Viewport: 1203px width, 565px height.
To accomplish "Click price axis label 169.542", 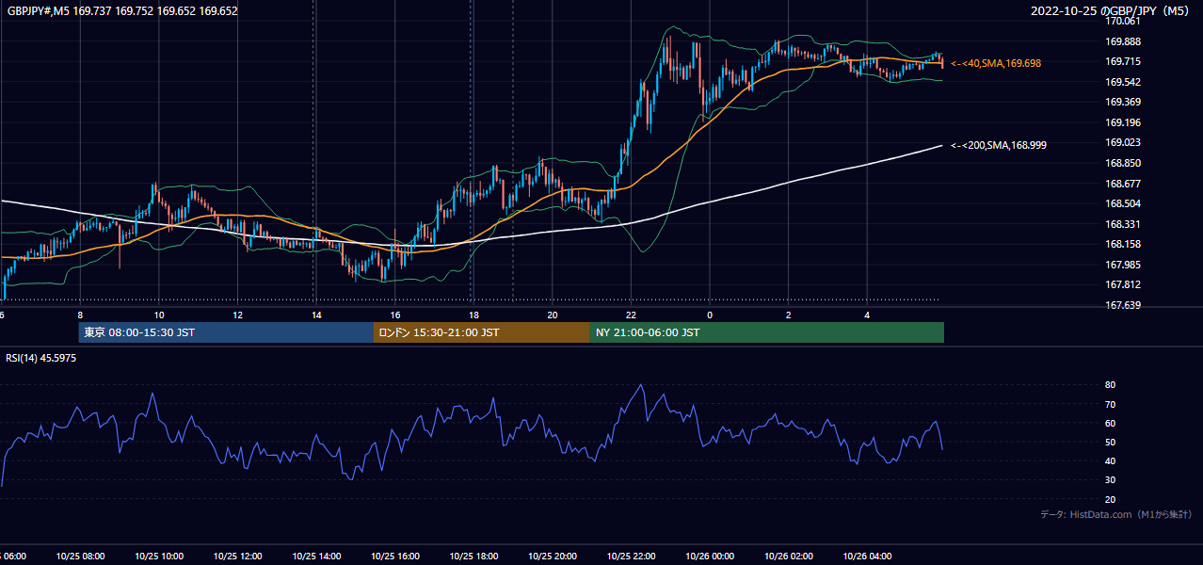I will point(1122,82).
